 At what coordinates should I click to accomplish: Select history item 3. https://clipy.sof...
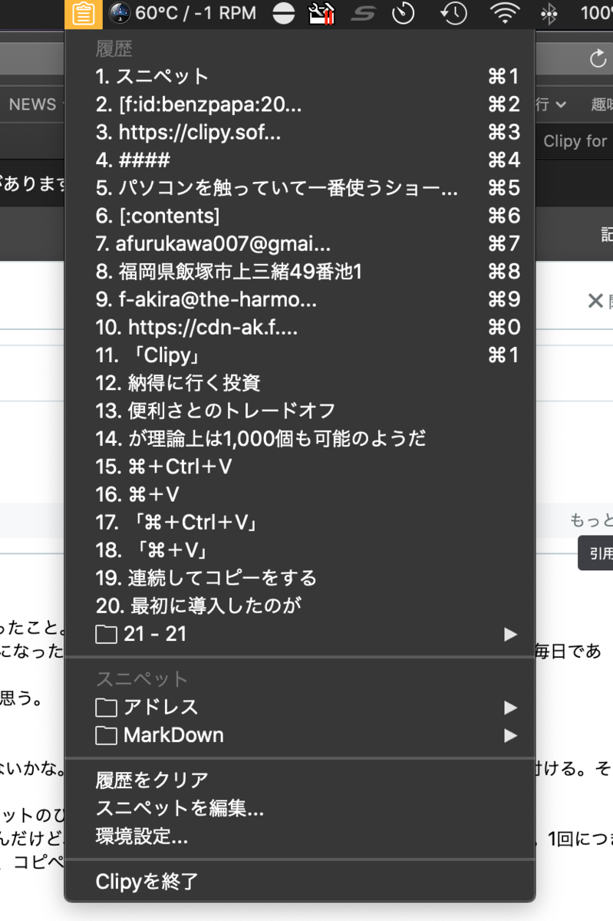pos(300,132)
